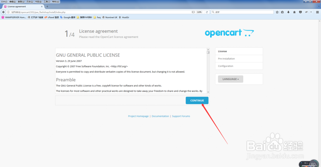Open the Project Homepage link
Viewport: 321px width, 167px height.
tap(138, 116)
